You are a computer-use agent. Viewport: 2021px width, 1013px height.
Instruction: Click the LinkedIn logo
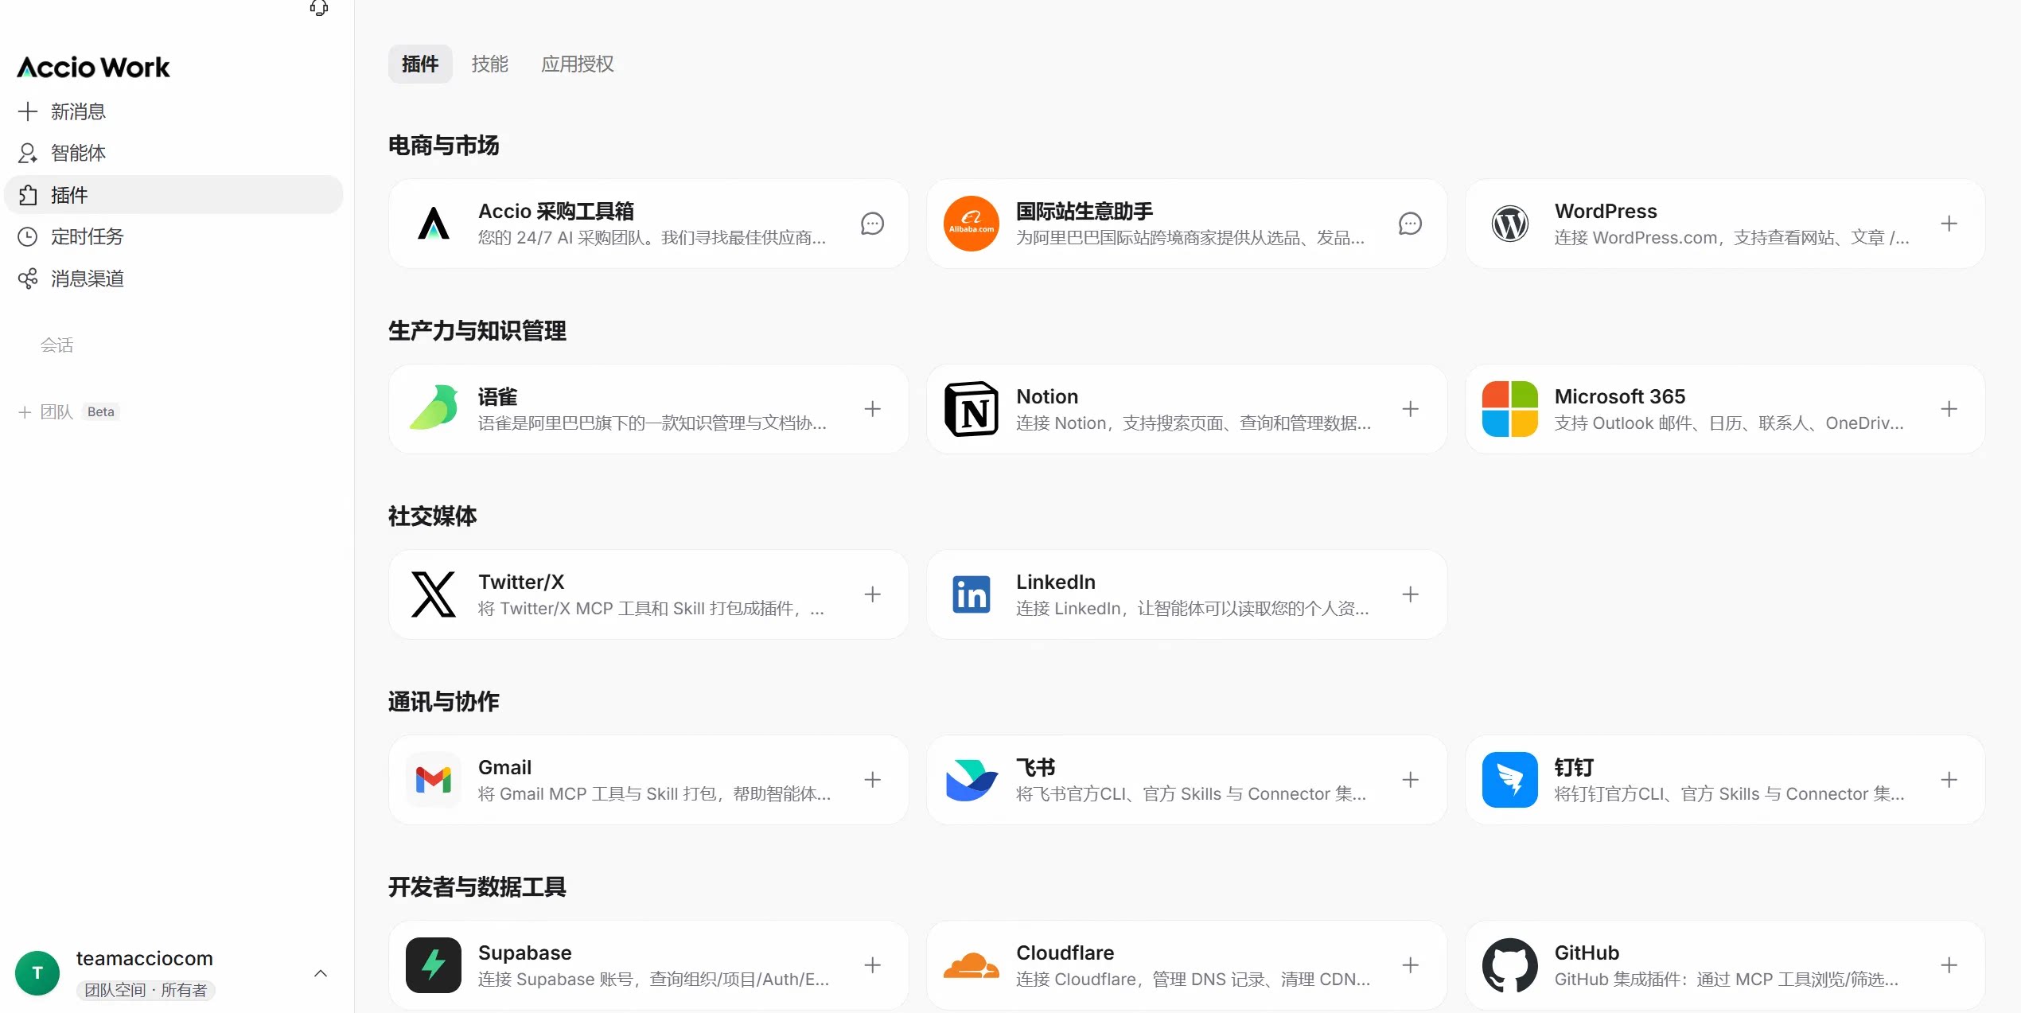click(972, 594)
